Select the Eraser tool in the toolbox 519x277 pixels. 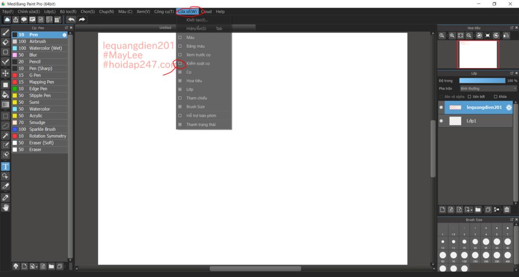pyautogui.click(x=5, y=43)
